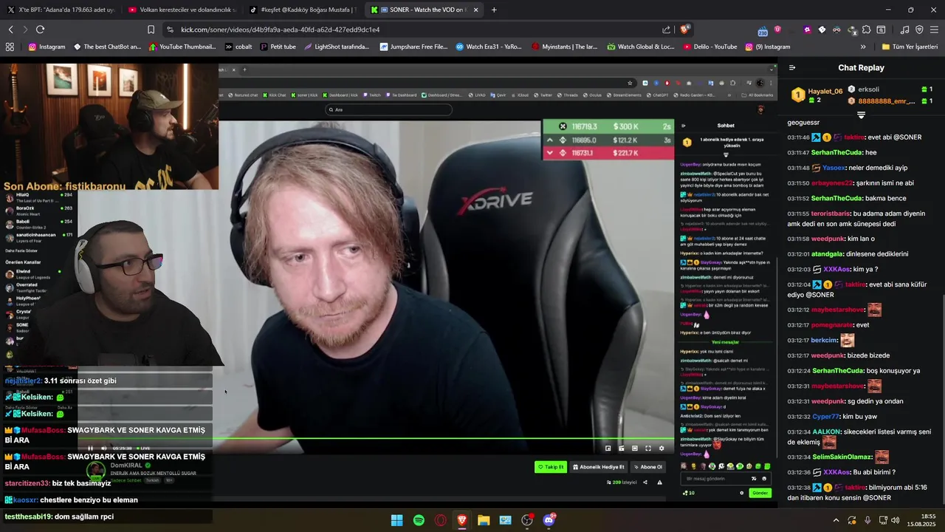This screenshot has height=532, width=945.
Task: Click the Ara search box in stream
Action: [389, 109]
